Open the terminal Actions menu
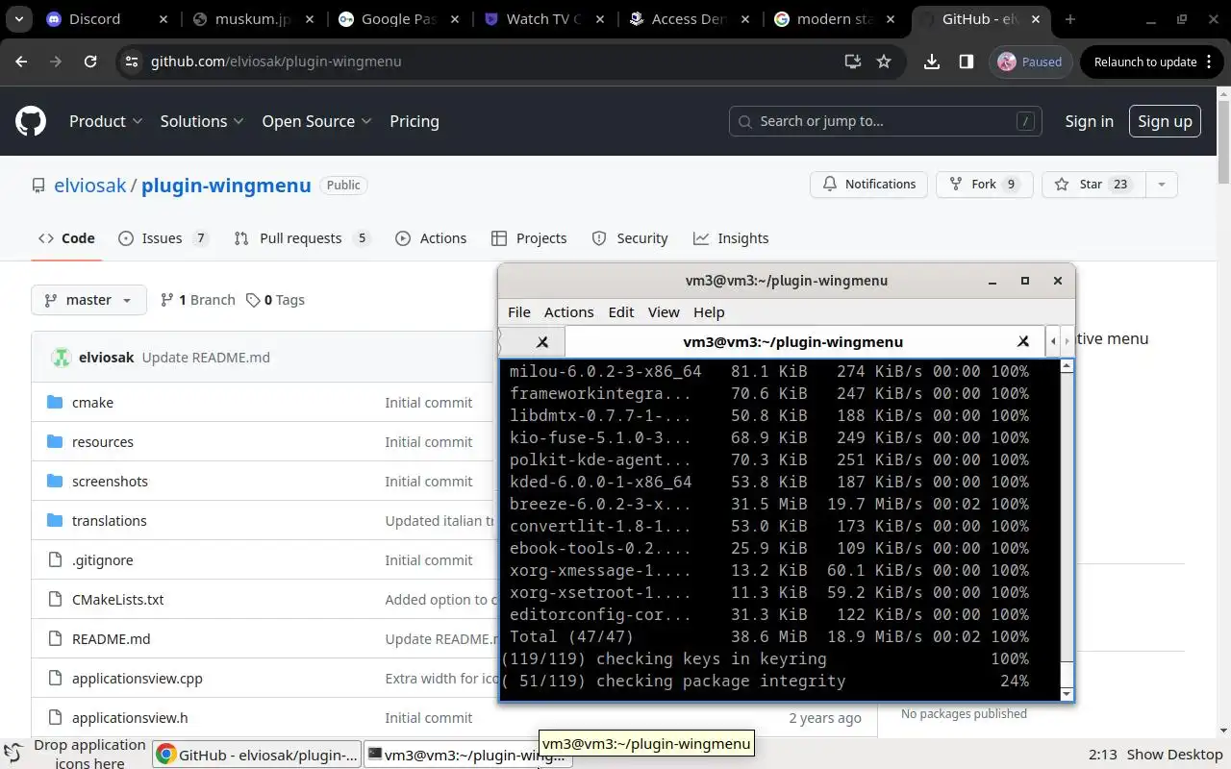Image resolution: width=1231 pixels, height=769 pixels. coord(568,312)
